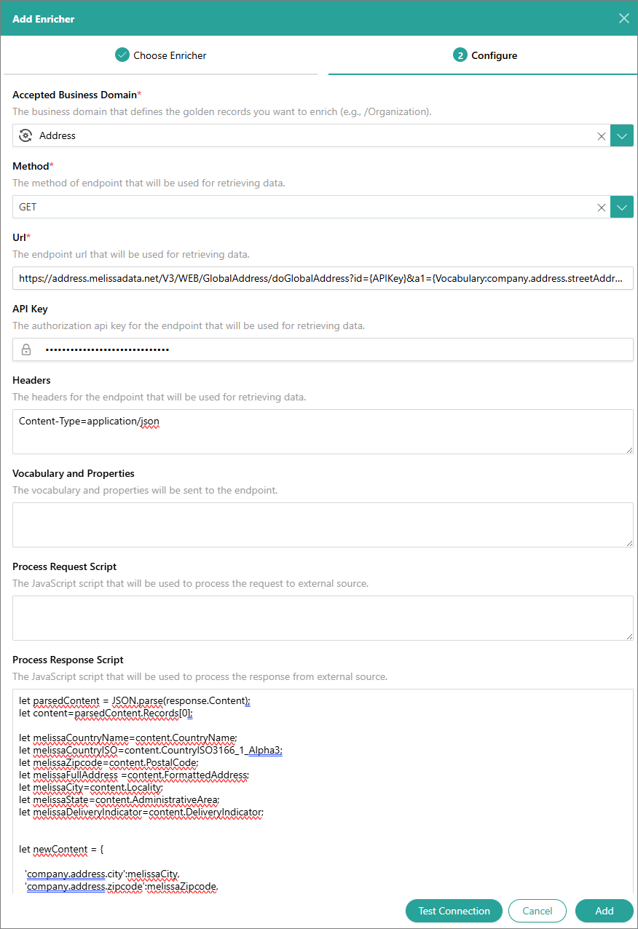Viewport: 638px width, 929px height.
Task: Click the step 2 Configure number badge
Action: 460,55
